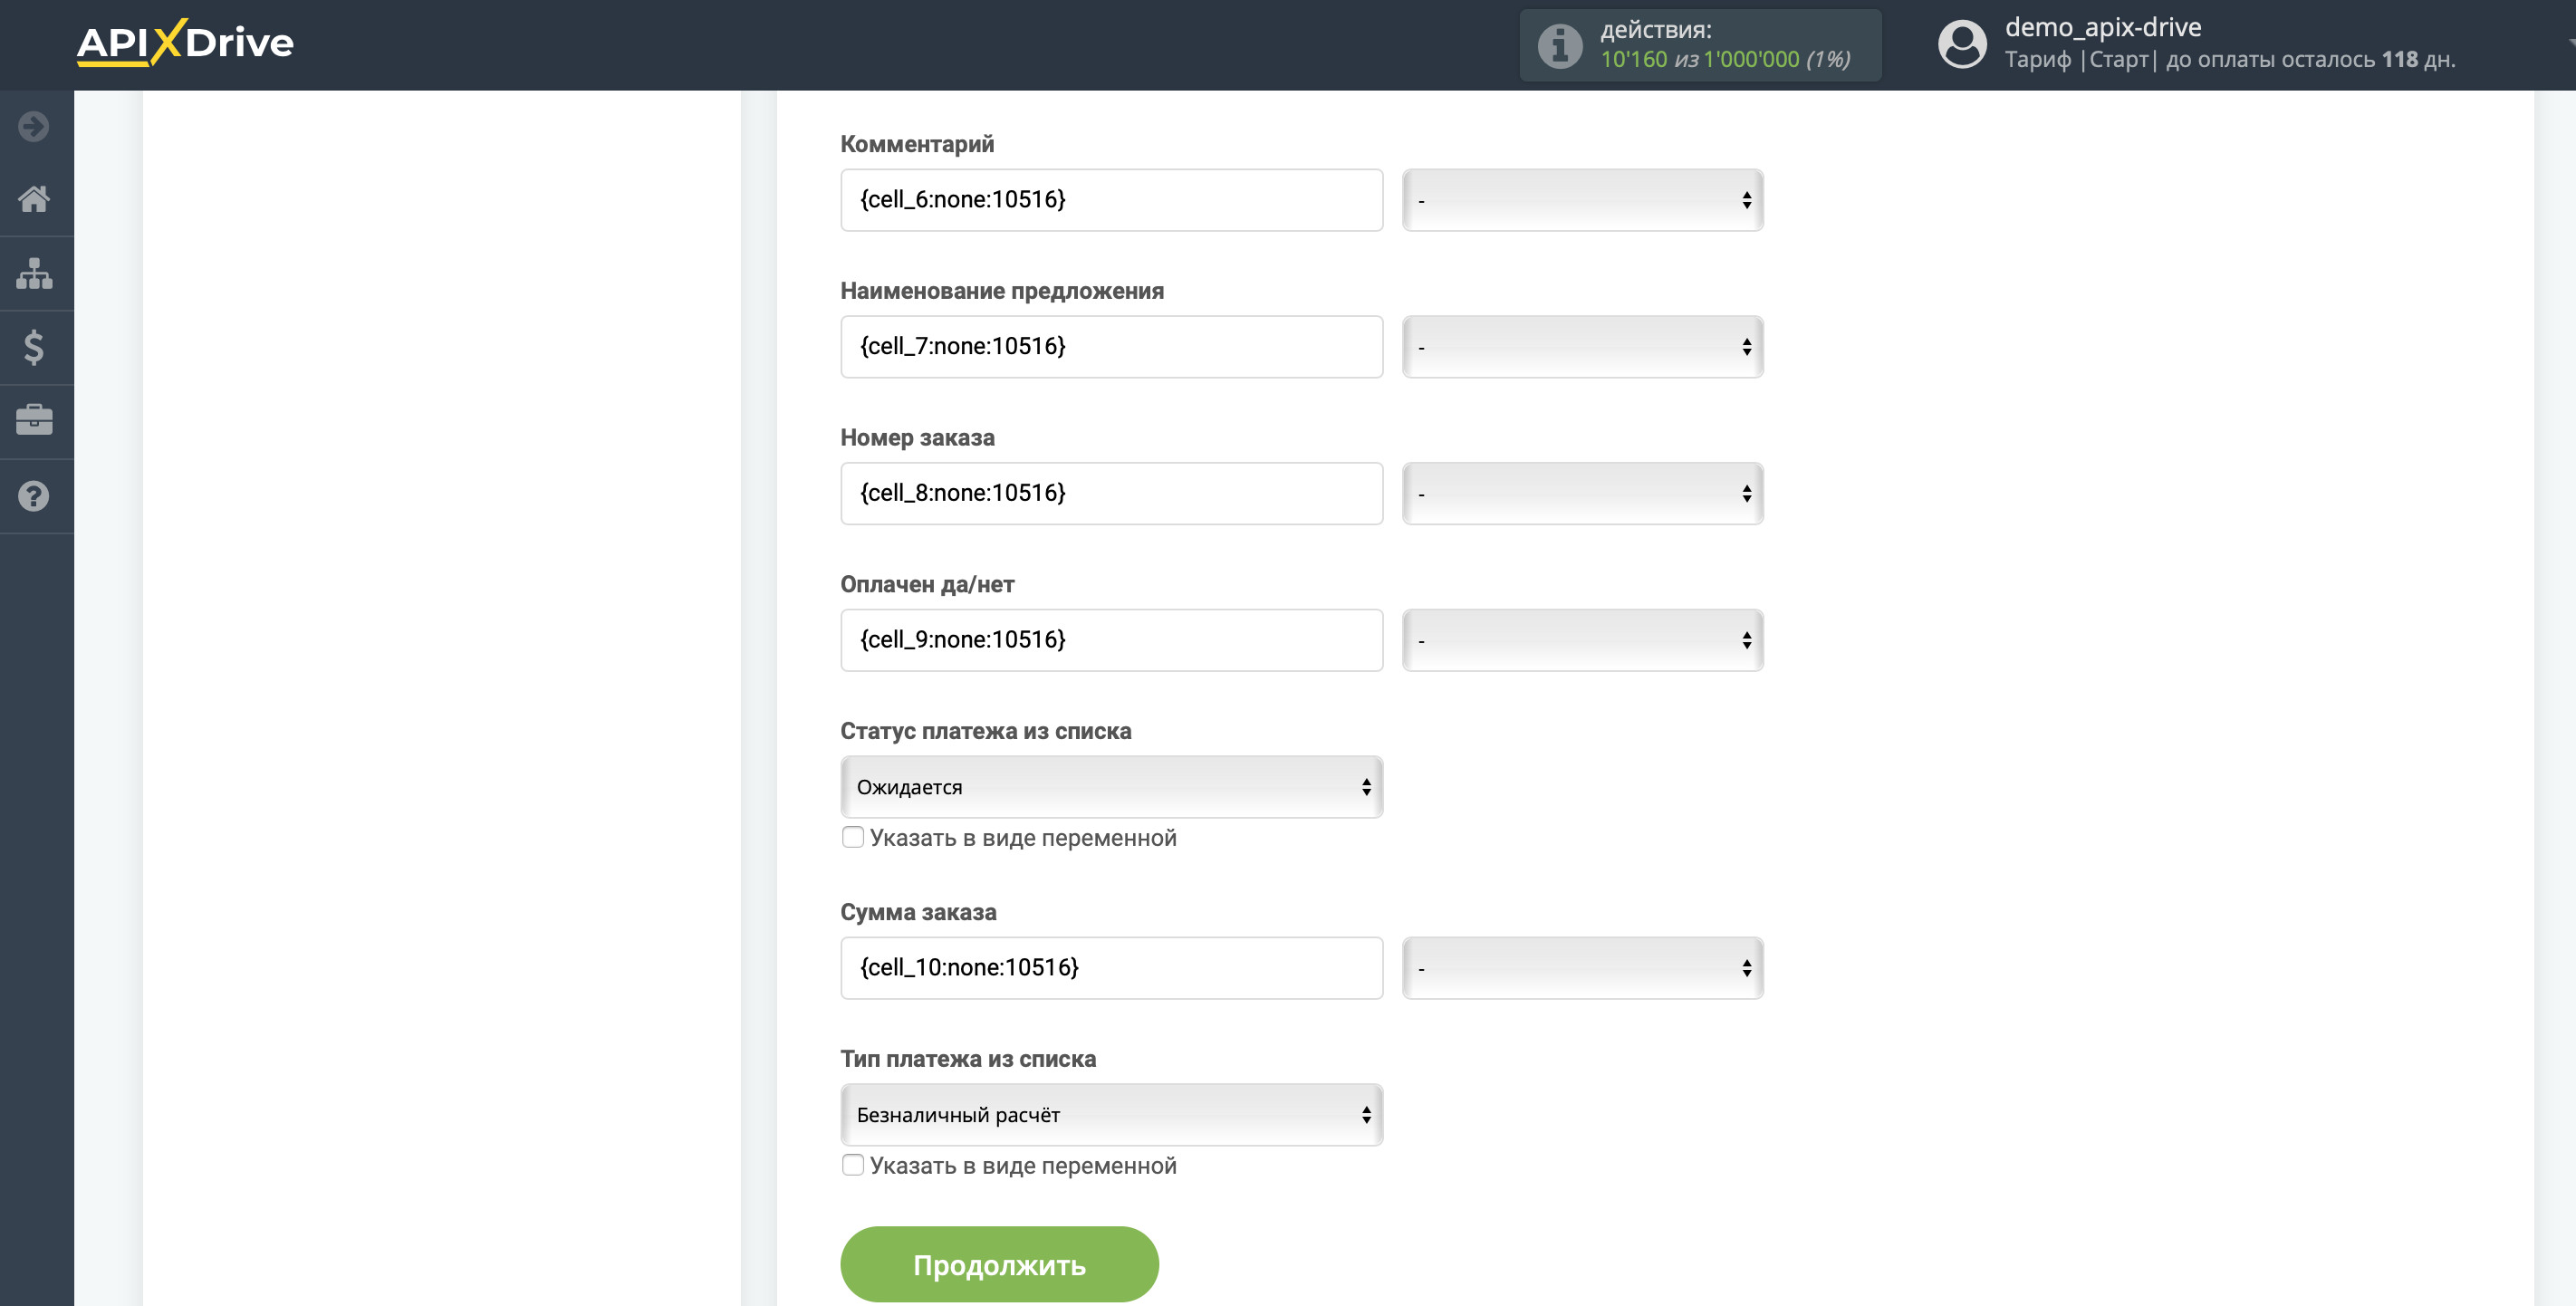Click the info icon near actions counter
2576x1306 pixels.
pos(1559,45)
